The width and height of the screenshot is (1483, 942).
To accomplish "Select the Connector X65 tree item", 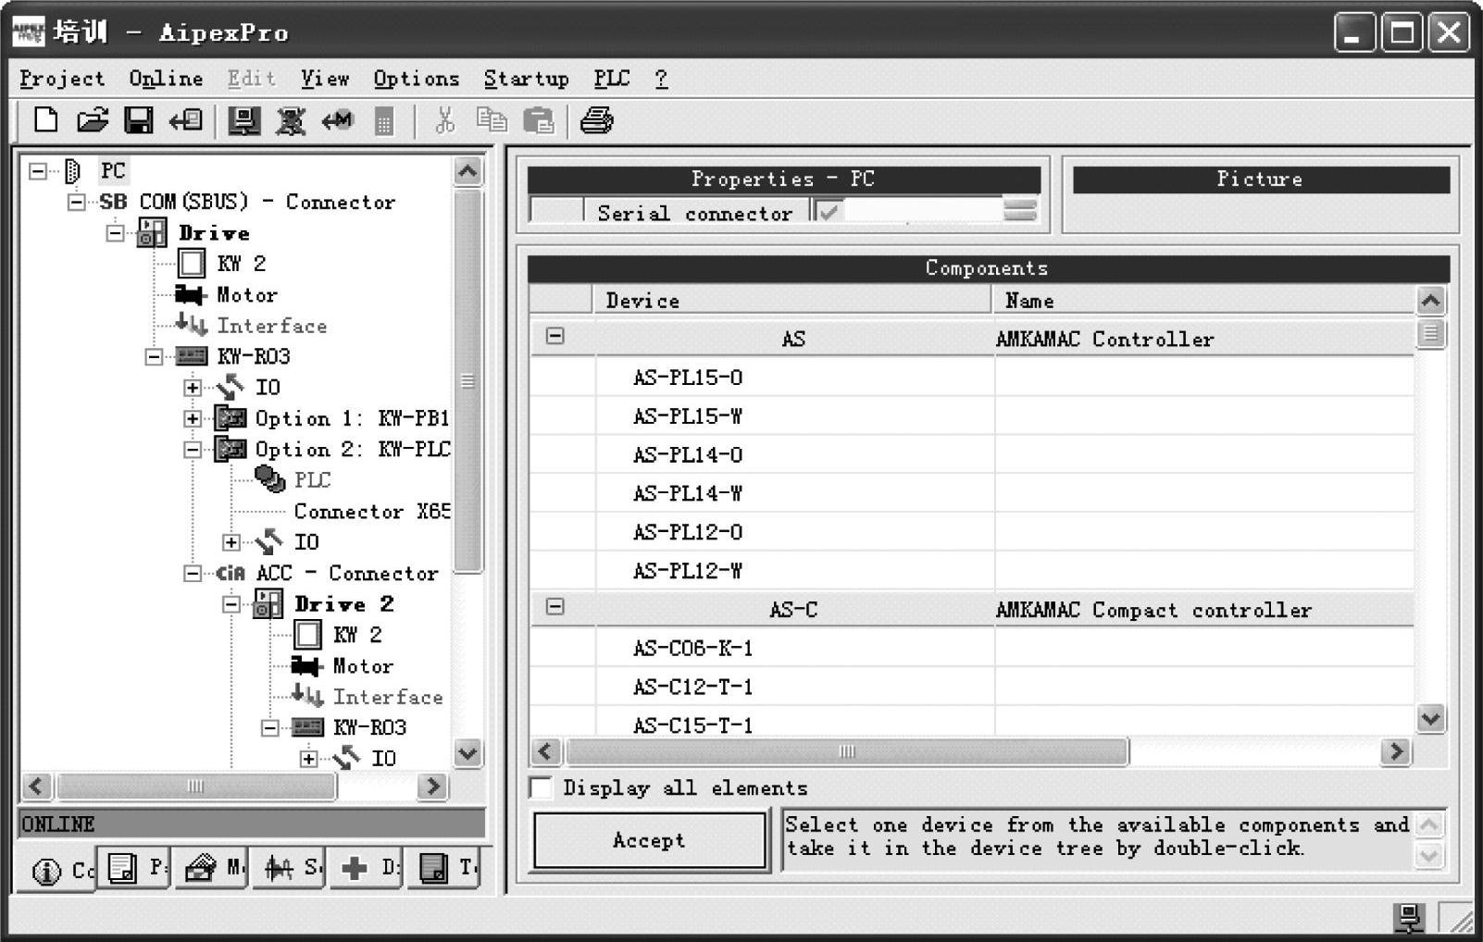I will tap(372, 512).
